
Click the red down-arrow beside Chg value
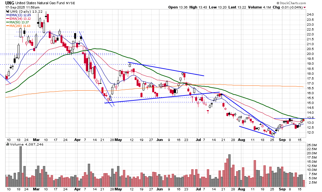point(303,7)
